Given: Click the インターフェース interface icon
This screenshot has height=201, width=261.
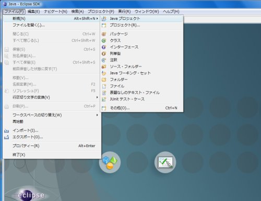Looking at the screenshot, I should [104, 47].
